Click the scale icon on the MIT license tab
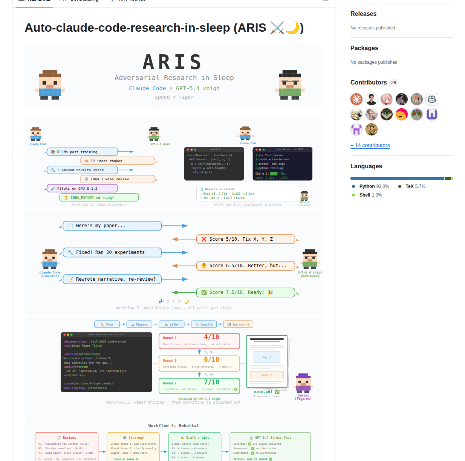 point(112,0)
